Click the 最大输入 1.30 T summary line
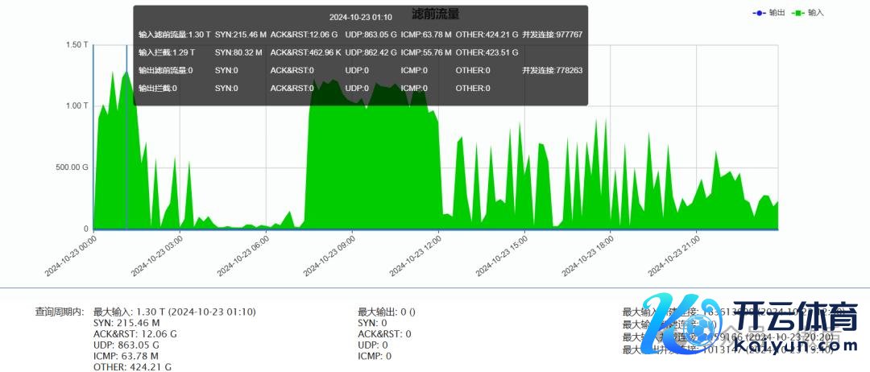This screenshot has height=372, width=870. coord(175,312)
